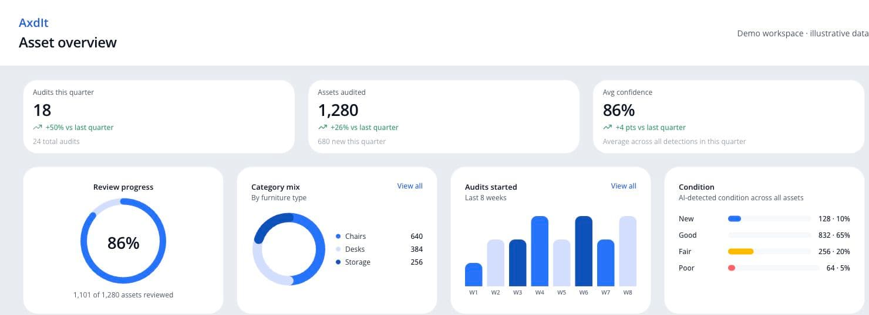Click the Condition card title
Image resolution: width=869 pixels, height=315 pixels.
tap(696, 187)
